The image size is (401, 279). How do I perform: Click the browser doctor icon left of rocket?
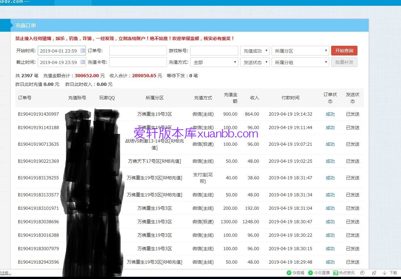362,273
